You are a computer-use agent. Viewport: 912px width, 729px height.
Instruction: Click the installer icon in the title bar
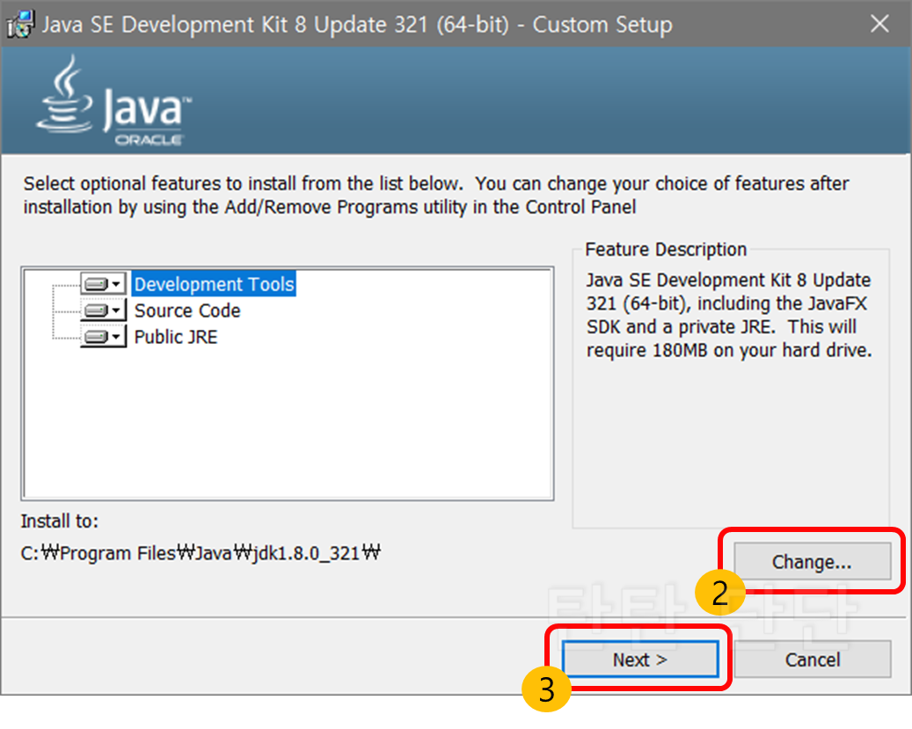(20, 24)
